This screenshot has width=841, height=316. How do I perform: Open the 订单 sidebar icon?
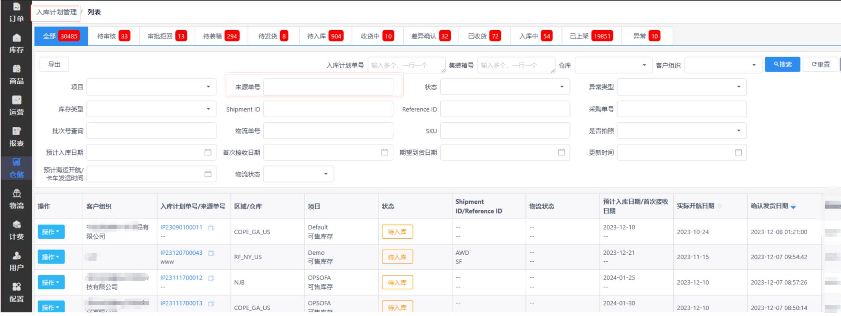point(16,12)
